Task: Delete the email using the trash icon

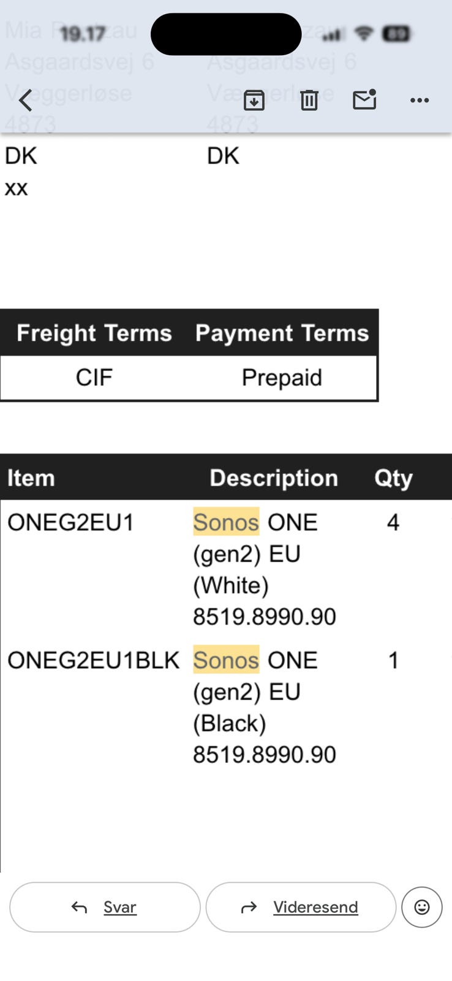Action: click(x=309, y=100)
